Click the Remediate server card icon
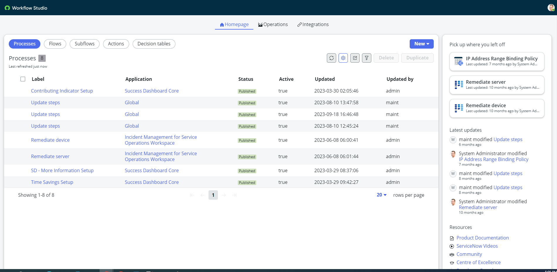557x272 pixels. coord(459,85)
